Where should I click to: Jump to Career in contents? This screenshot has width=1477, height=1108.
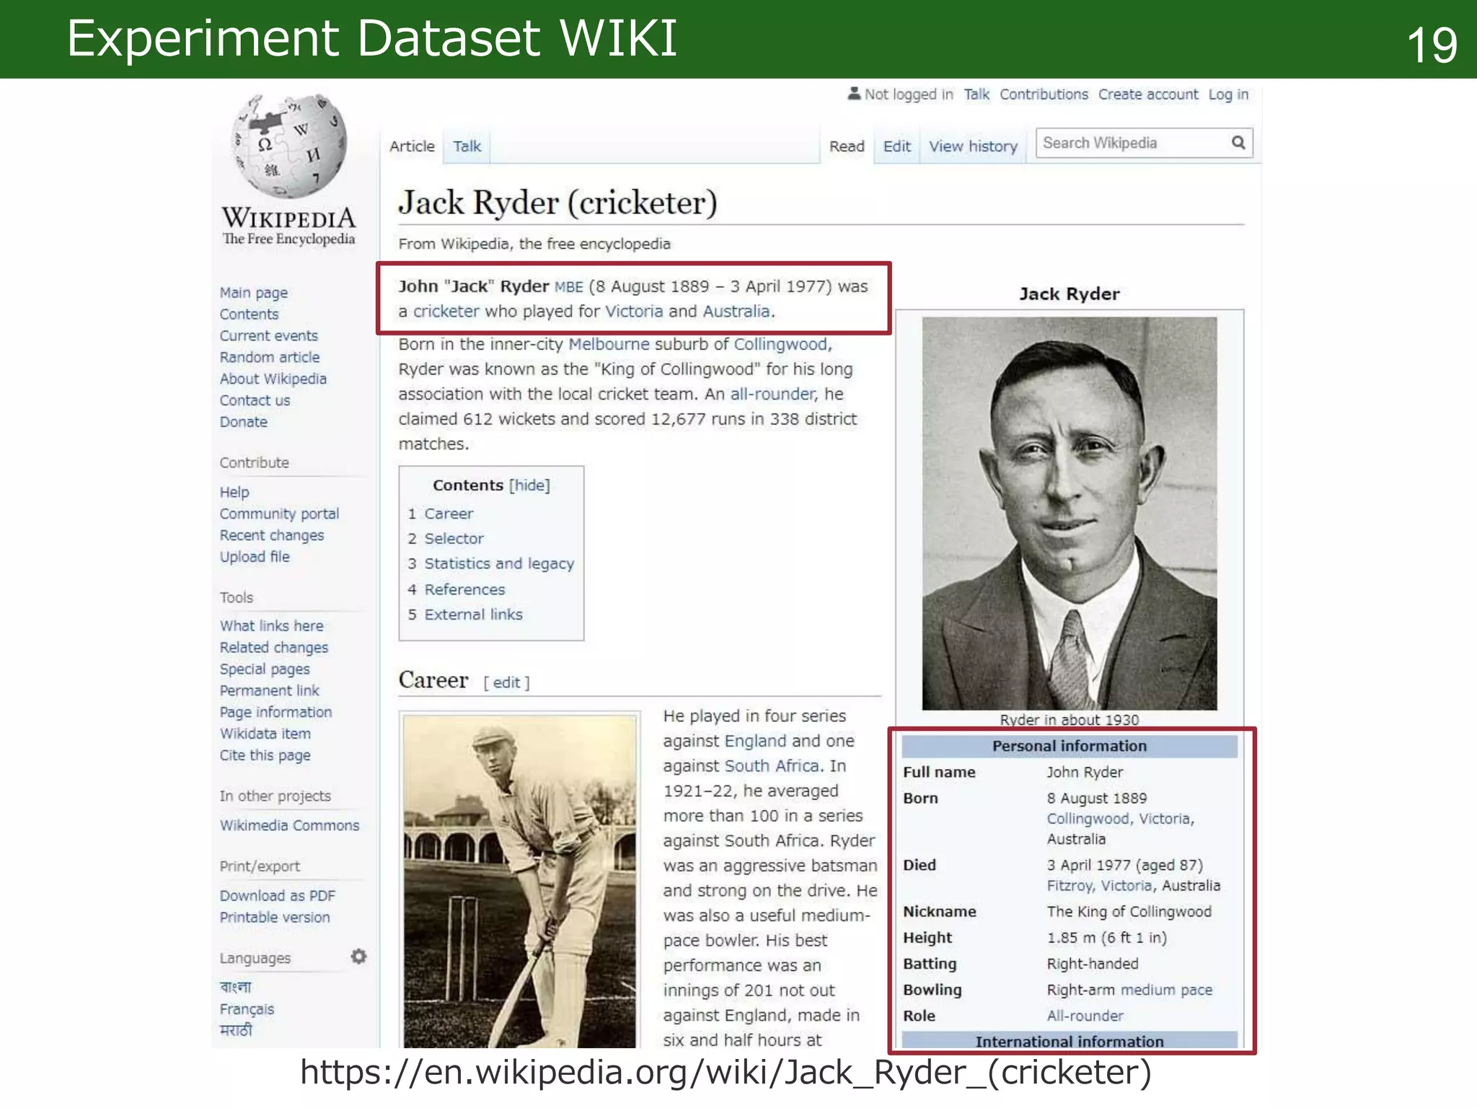(449, 514)
